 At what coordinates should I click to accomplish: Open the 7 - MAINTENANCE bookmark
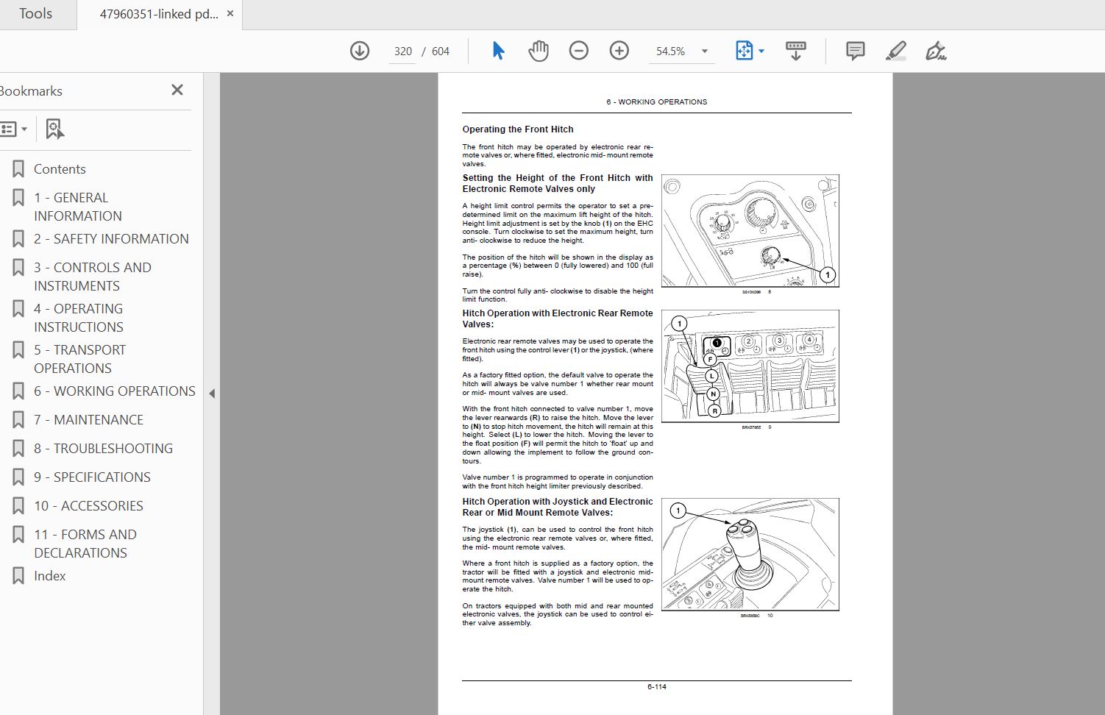click(88, 420)
